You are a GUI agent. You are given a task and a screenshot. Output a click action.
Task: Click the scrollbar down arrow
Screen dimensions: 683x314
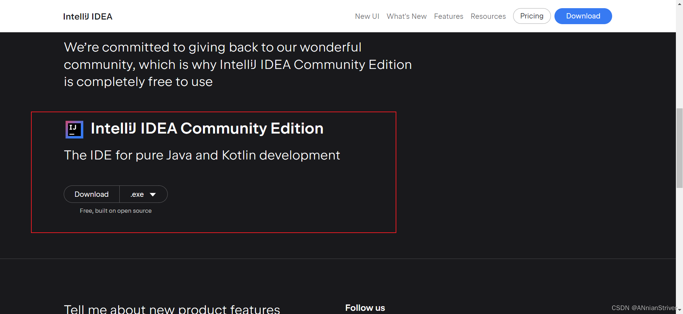(679, 310)
